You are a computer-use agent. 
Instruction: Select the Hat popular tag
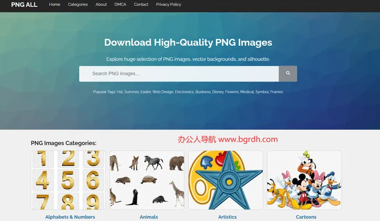[120, 92]
